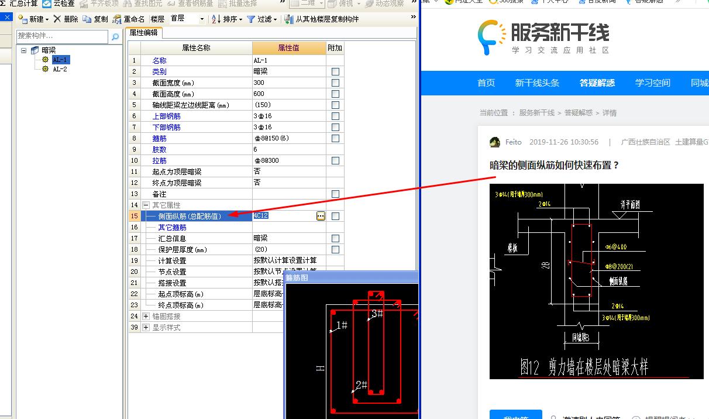
Task: Open the 学习空间 nav tab
Action: pos(653,83)
